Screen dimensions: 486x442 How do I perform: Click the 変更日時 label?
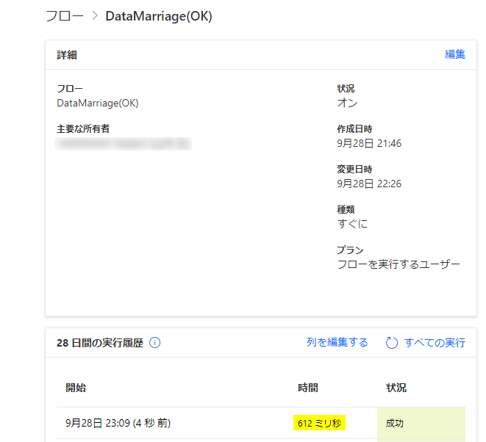coord(354,169)
